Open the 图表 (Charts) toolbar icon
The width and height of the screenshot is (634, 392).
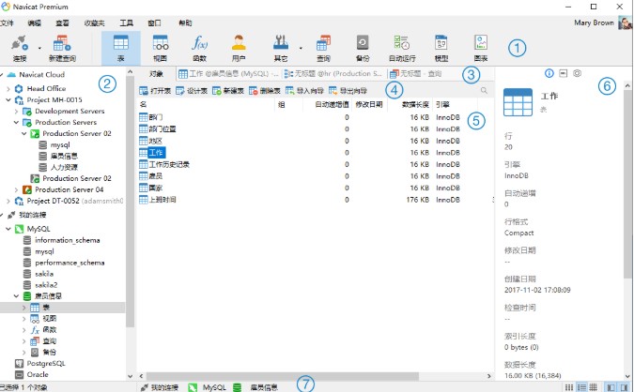[x=481, y=47]
